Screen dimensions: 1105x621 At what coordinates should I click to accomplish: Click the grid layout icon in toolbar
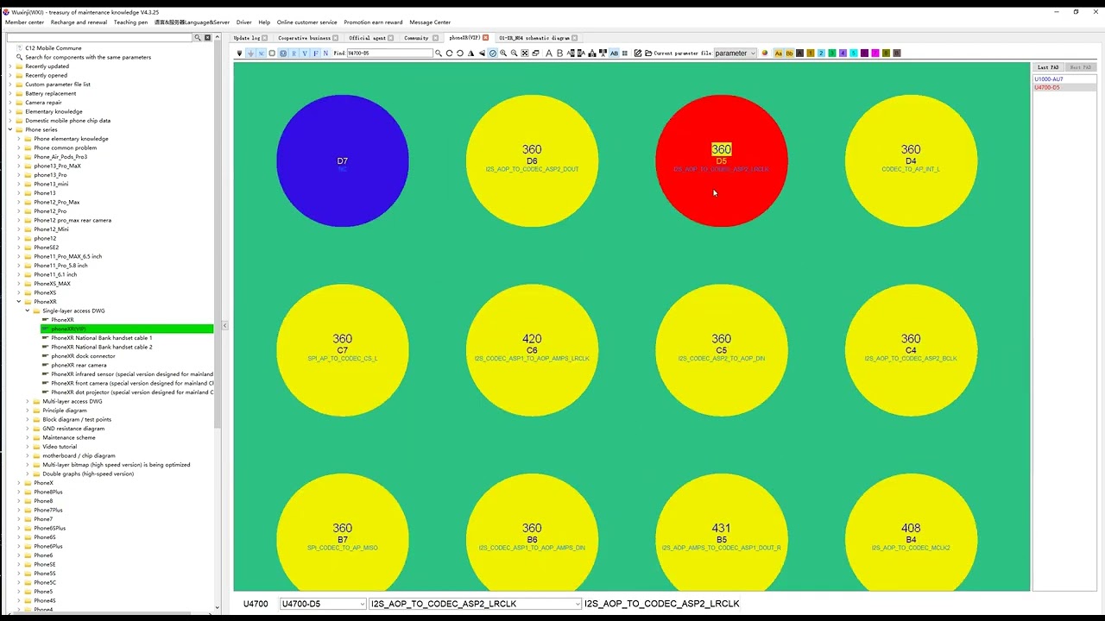click(x=625, y=53)
